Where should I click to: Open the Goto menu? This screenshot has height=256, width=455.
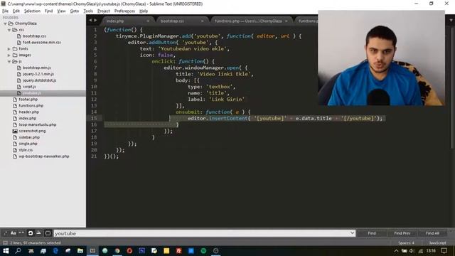click(x=75, y=11)
